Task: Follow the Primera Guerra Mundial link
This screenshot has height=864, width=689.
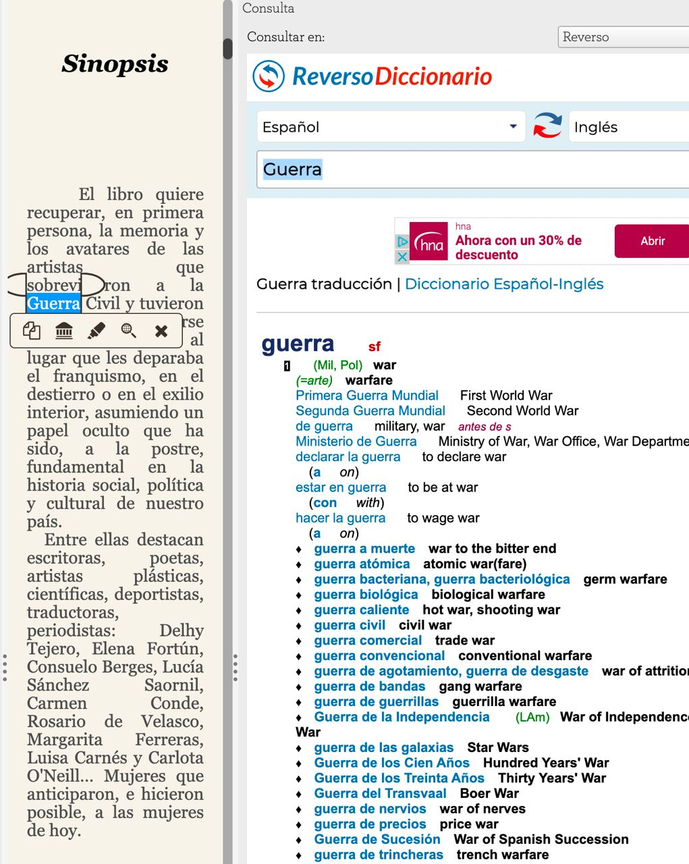Action: pos(367,396)
